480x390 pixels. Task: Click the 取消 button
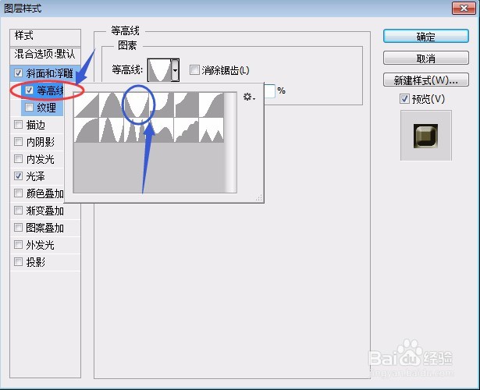click(x=426, y=58)
